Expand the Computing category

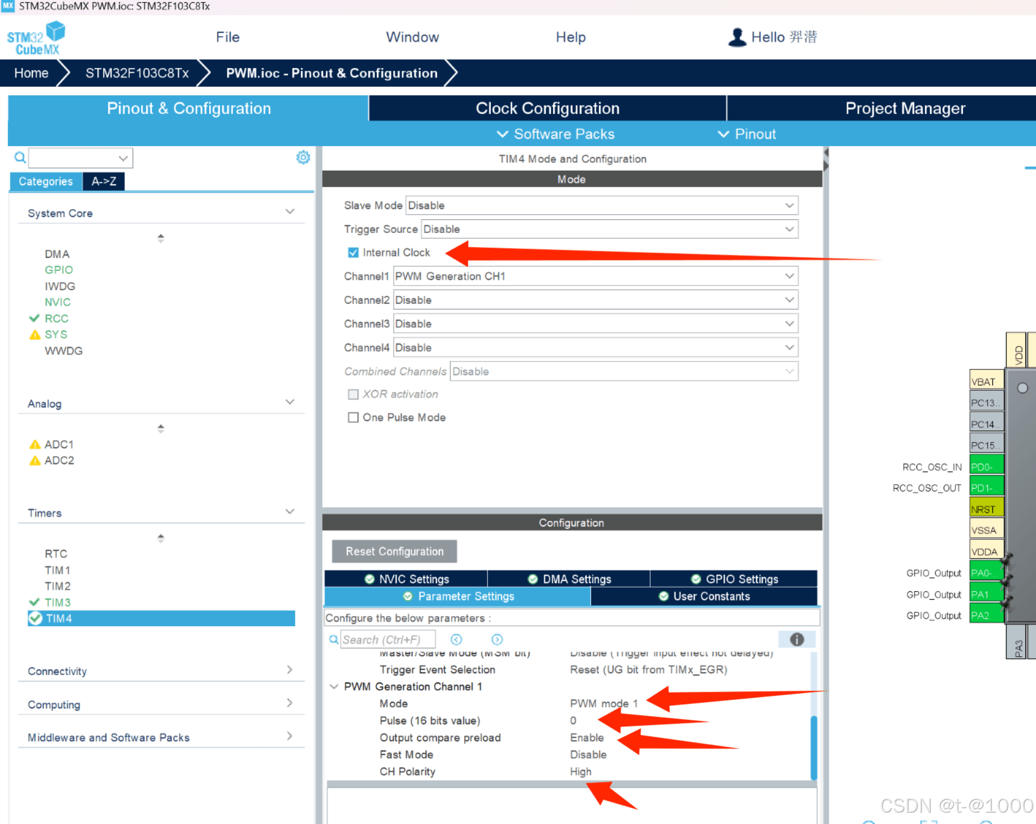click(x=290, y=703)
